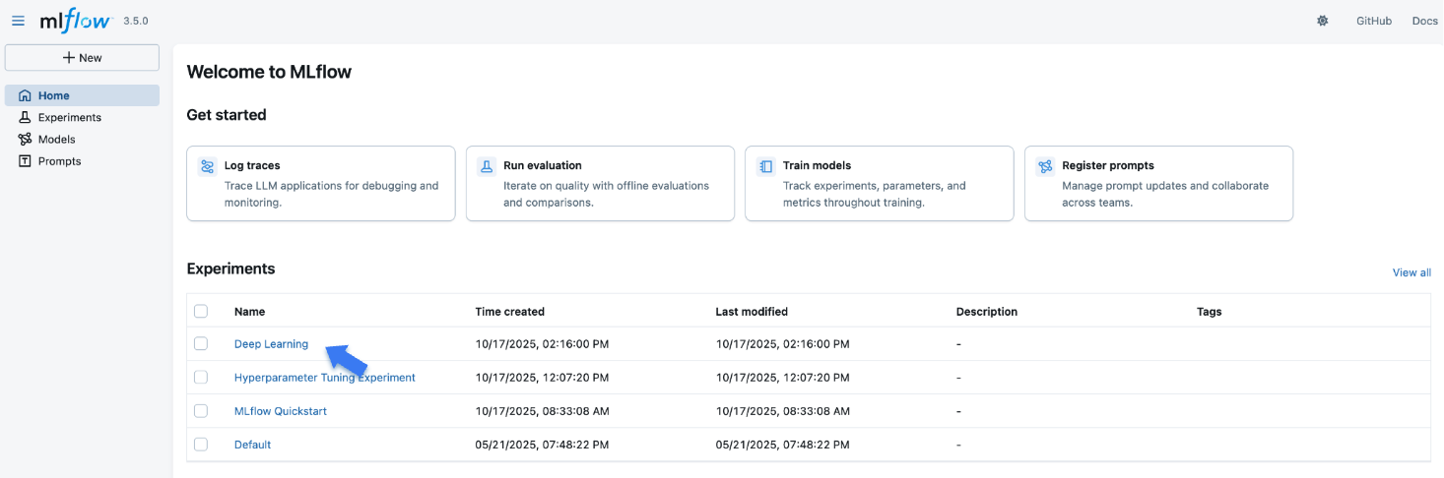Click View all experiments link

(1411, 272)
